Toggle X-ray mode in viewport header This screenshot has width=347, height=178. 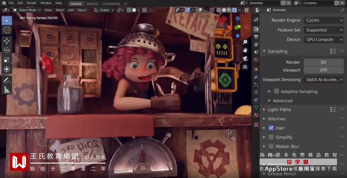tap(212, 10)
